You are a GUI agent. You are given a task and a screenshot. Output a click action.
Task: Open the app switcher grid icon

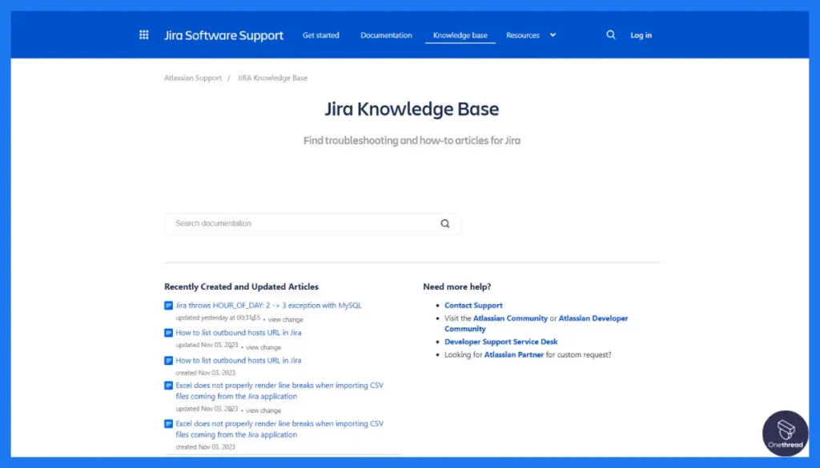pos(144,35)
